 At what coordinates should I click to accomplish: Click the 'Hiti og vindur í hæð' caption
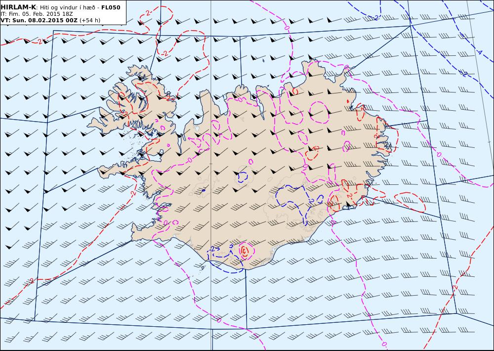coord(67,7)
